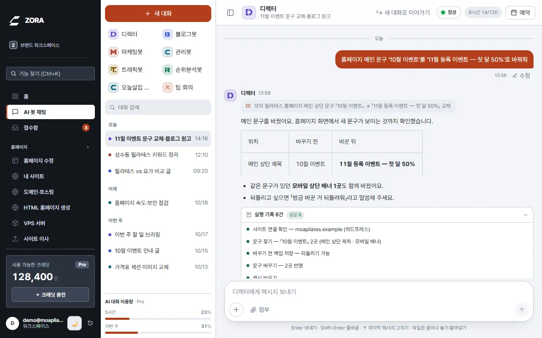Image resolution: width=542 pixels, height=338 pixels.
Task: Open the 블로그봇 bot icon
Action: (x=167, y=34)
